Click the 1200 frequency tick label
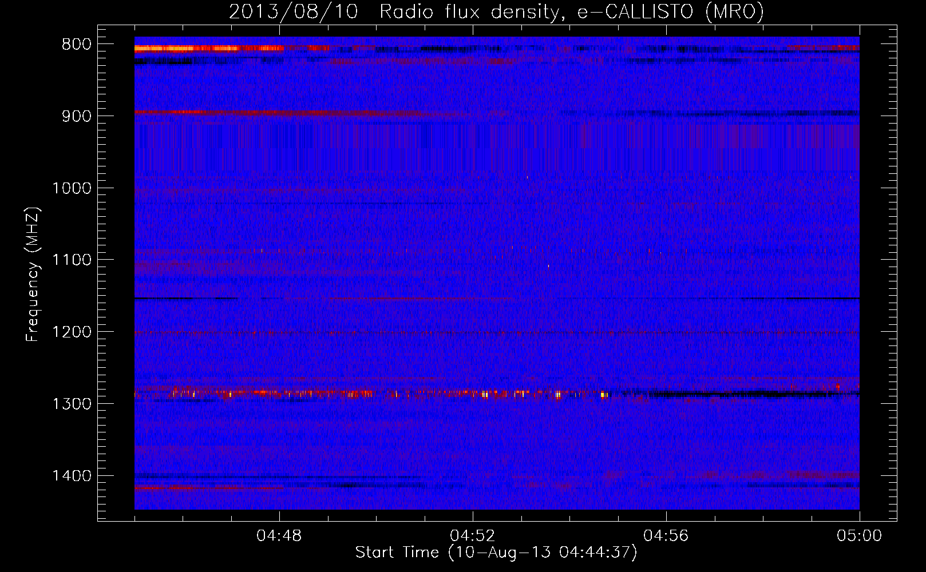The height and width of the screenshot is (572, 926). (72, 332)
